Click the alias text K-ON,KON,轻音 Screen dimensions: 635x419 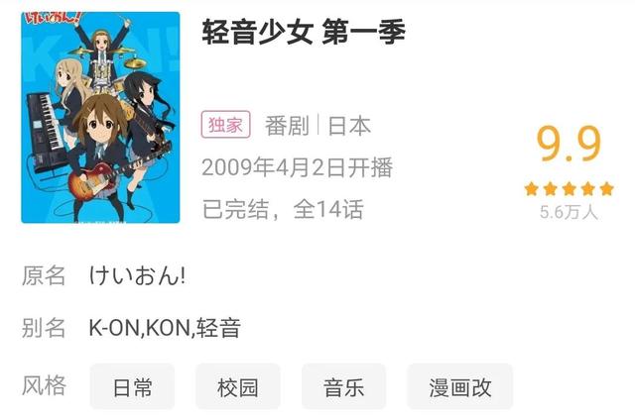[165, 328]
